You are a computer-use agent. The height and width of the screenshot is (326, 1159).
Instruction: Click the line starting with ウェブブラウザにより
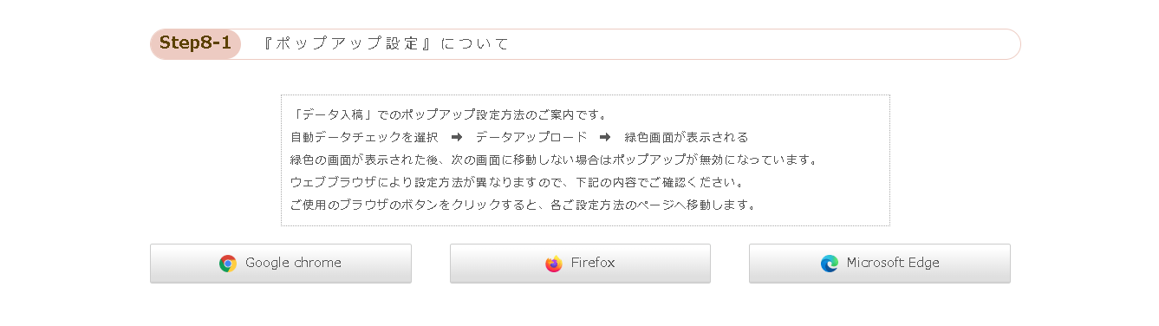[x=518, y=183]
